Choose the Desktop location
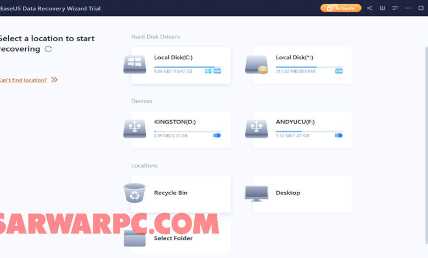Image resolution: width=428 pixels, height=258 pixels. pos(303,194)
